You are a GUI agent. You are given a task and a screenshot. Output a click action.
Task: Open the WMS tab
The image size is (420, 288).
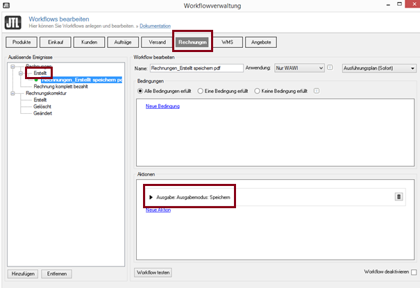pyautogui.click(x=227, y=42)
